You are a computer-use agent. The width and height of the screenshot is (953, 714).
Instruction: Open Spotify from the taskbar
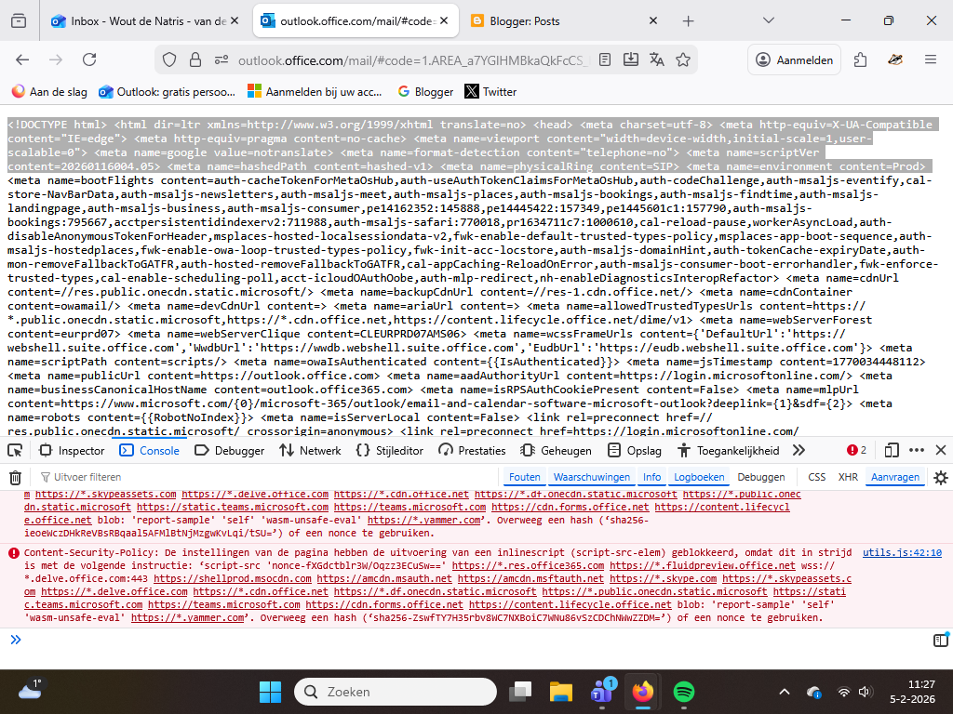click(684, 692)
